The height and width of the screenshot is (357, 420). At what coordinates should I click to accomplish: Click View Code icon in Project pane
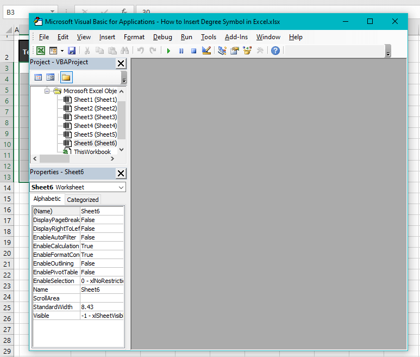[38, 77]
